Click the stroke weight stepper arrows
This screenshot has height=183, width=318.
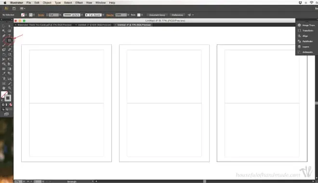tap(47, 15)
